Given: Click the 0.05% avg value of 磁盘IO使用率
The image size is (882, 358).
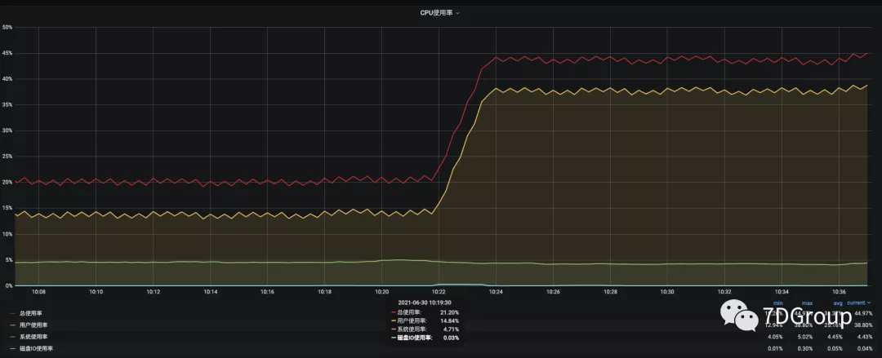Looking at the screenshot, I should coord(835,348).
